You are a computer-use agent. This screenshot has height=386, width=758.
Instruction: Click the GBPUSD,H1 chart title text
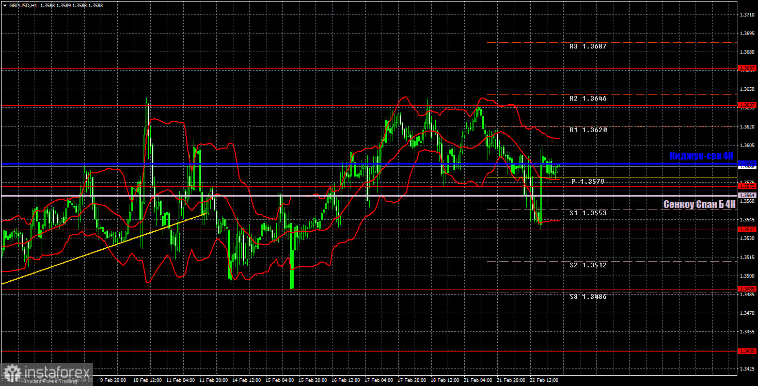tap(23, 5)
